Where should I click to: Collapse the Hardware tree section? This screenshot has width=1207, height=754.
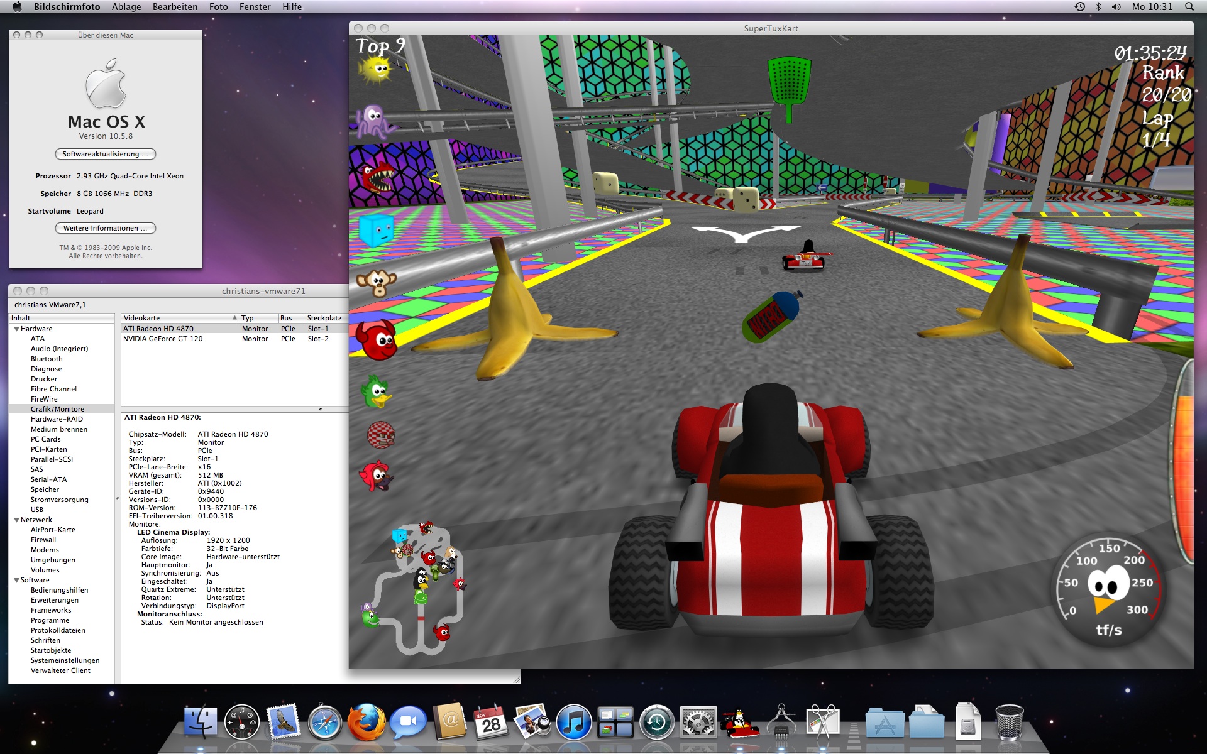pyautogui.click(x=16, y=329)
